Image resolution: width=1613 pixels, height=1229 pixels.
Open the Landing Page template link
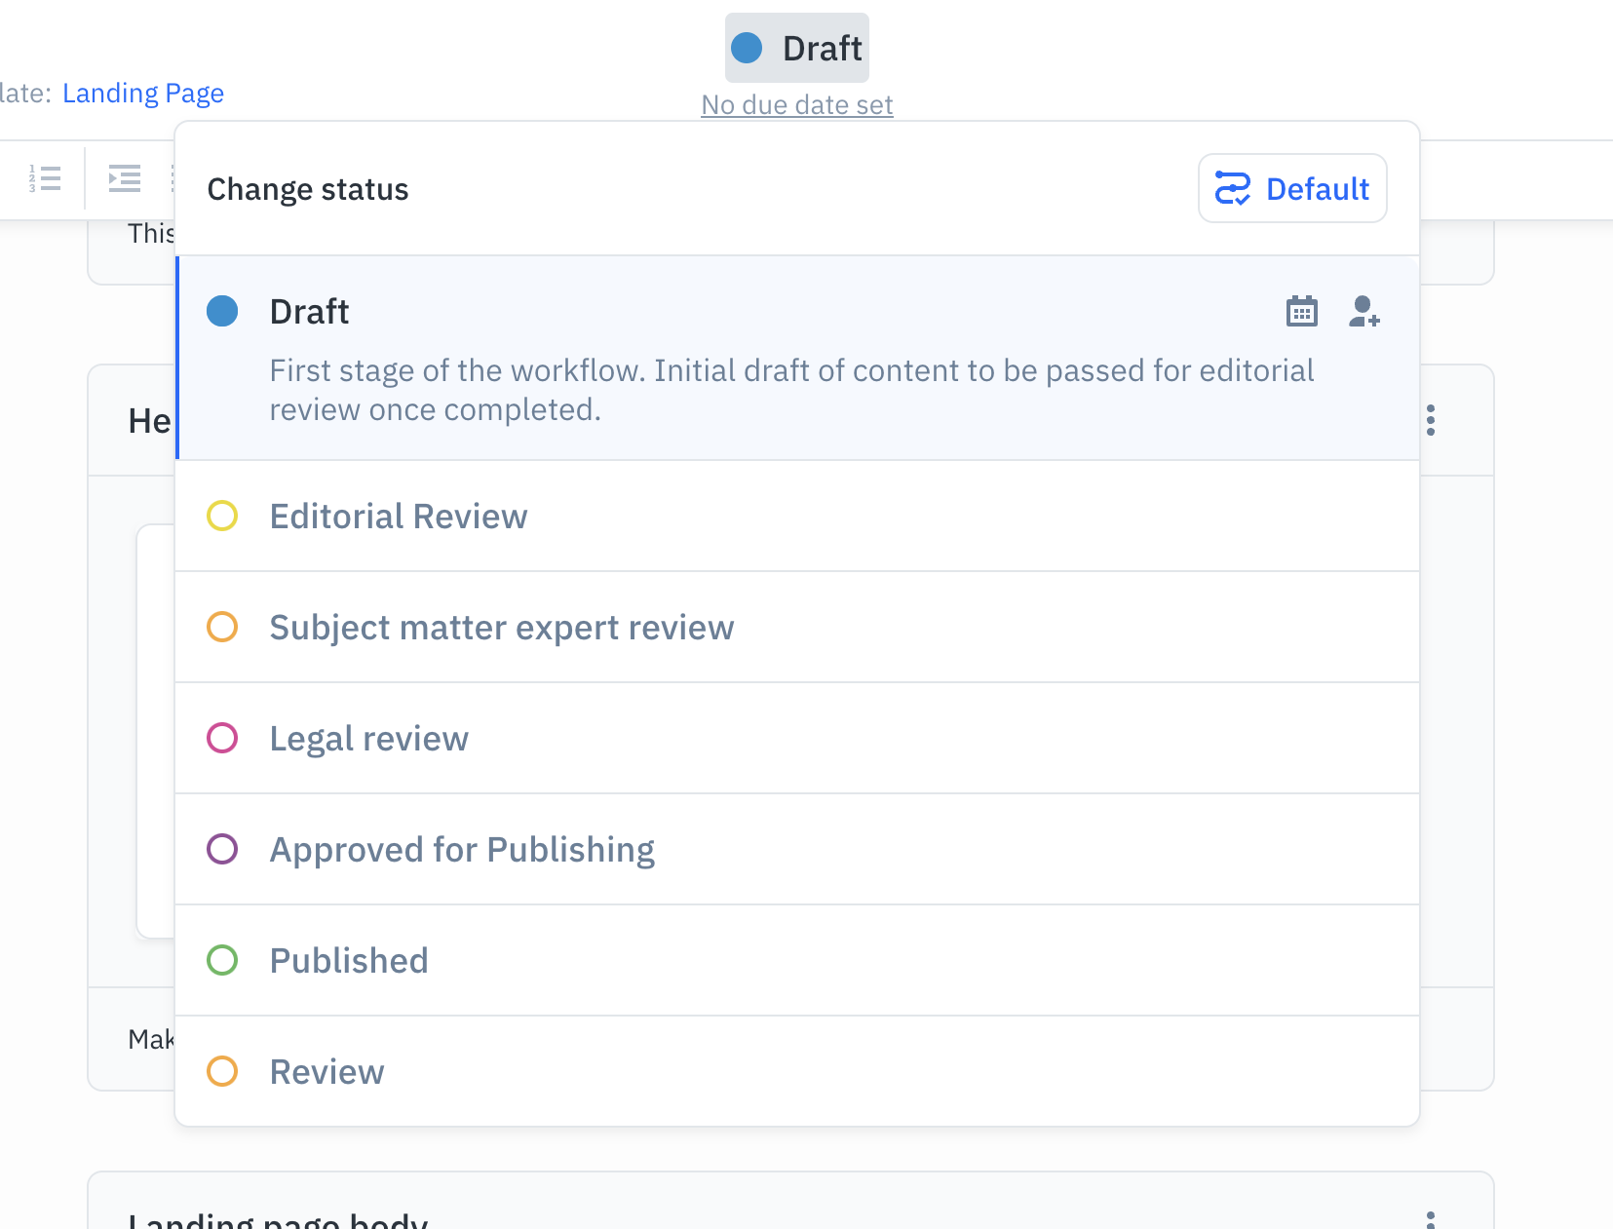coord(143,92)
